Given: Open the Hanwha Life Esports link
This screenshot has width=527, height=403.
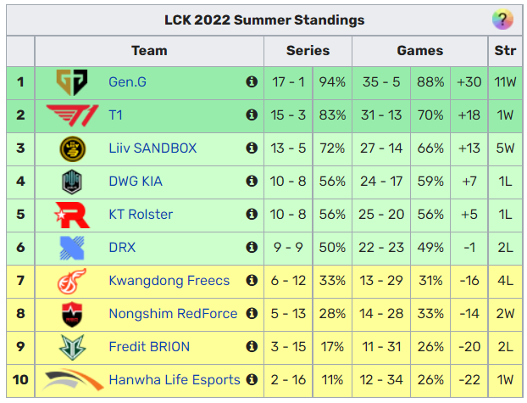Looking at the screenshot, I should 175,380.
